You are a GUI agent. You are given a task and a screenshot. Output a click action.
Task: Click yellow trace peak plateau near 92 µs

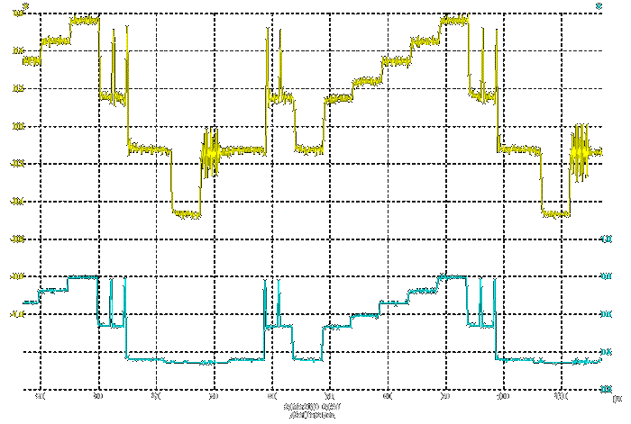(x=453, y=19)
